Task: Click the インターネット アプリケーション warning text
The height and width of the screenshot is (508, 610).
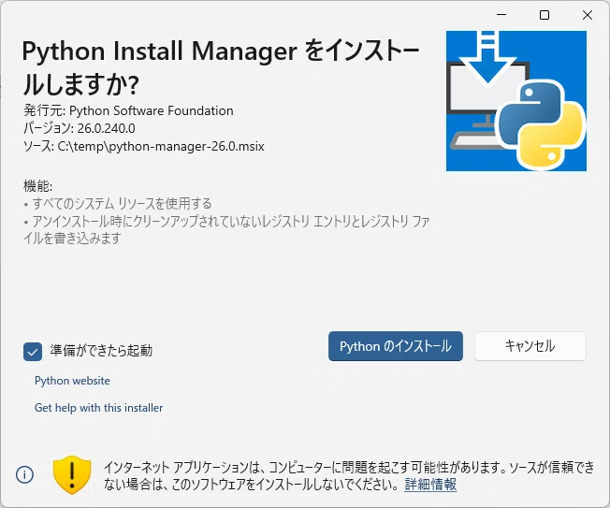Action: [x=349, y=475]
